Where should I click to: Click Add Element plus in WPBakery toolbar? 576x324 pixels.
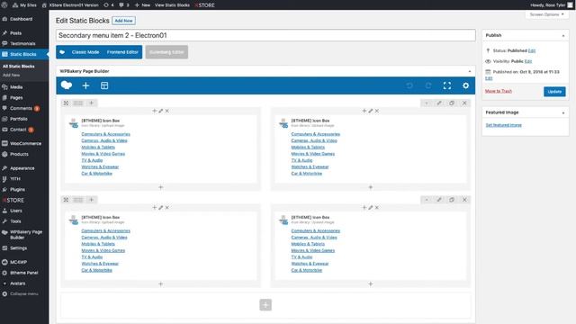(85, 85)
